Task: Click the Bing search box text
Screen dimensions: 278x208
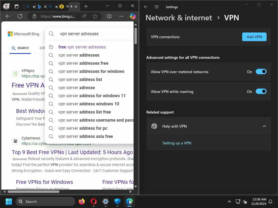Action: tap(79, 34)
